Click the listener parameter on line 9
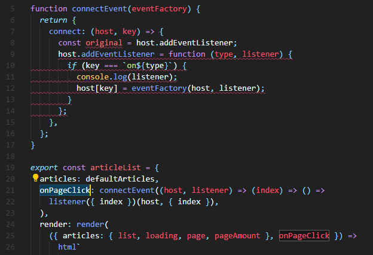Image resolution: width=373 pixels, height=255 pixels. pyautogui.click(x=261, y=54)
